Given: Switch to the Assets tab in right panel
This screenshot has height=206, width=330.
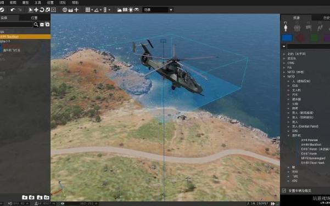Looking at the screenshot, I should click(x=296, y=18).
